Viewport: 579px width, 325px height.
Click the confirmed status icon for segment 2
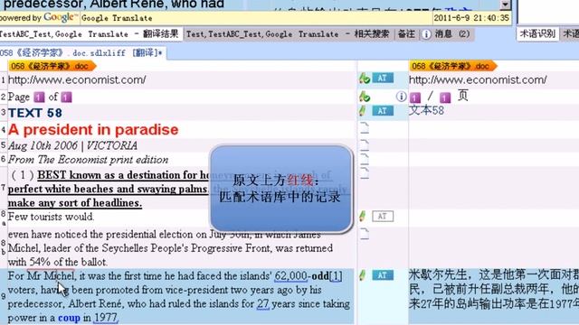pyautogui.click(x=364, y=97)
